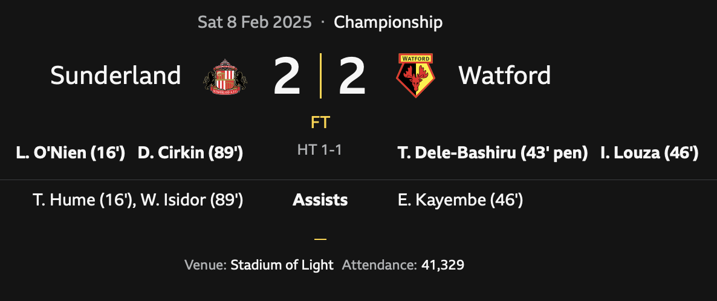
Task: Click the match date Sat 8 Feb 2025
Action: point(255,23)
